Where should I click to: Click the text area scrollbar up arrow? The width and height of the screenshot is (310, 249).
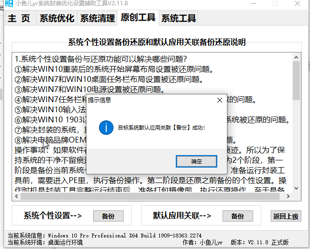click(x=296, y=58)
